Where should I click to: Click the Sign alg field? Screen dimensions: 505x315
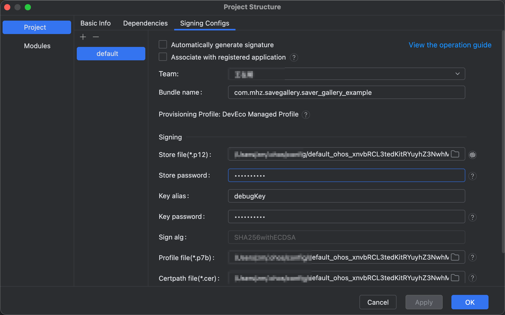coord(347,237)
